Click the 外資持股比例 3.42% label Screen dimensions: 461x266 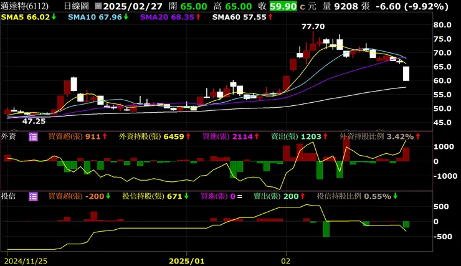tap(377, 136)
